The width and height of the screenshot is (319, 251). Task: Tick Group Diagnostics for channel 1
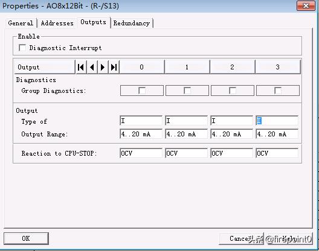click(x=187, y=91)
